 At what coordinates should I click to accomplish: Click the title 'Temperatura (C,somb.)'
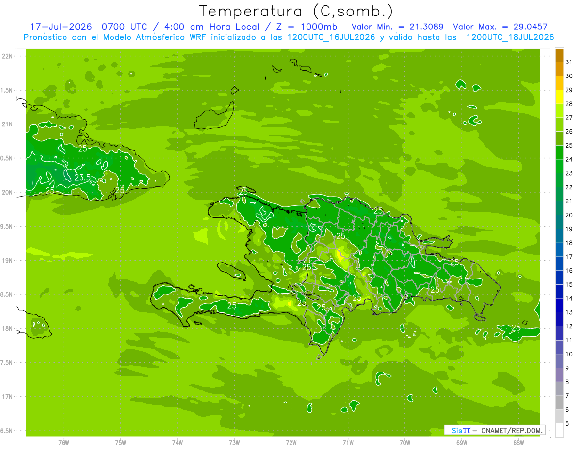tap(296, 11)
